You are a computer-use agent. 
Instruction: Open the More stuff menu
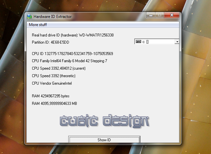(x=38, y=25)
